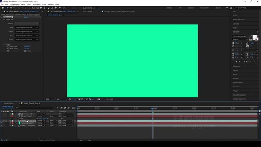Image resolution: width=261 pixels, height=147 pixels.
Task: Click the white fill color swatch
Action: click(254, 37)
